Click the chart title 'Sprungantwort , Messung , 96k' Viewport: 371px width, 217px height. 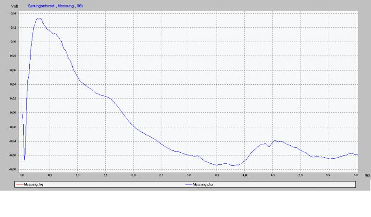(x=56, y=6)
